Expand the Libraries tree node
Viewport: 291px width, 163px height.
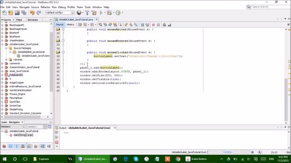coord(6,60)
